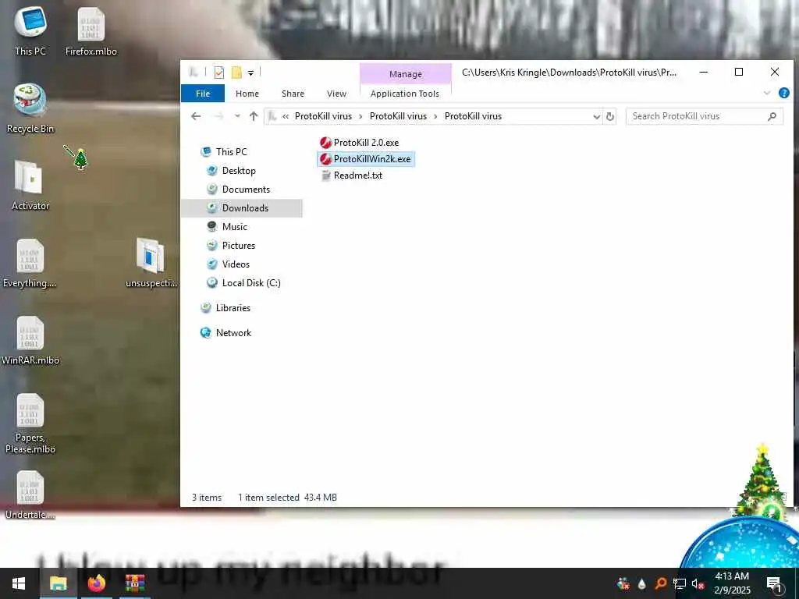Refresh the current folder view
The width and height of the screenshot is (799, 599).
pos(610,117)
